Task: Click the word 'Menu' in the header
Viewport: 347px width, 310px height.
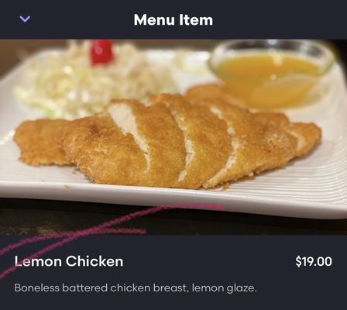Action: pos(154,19)
